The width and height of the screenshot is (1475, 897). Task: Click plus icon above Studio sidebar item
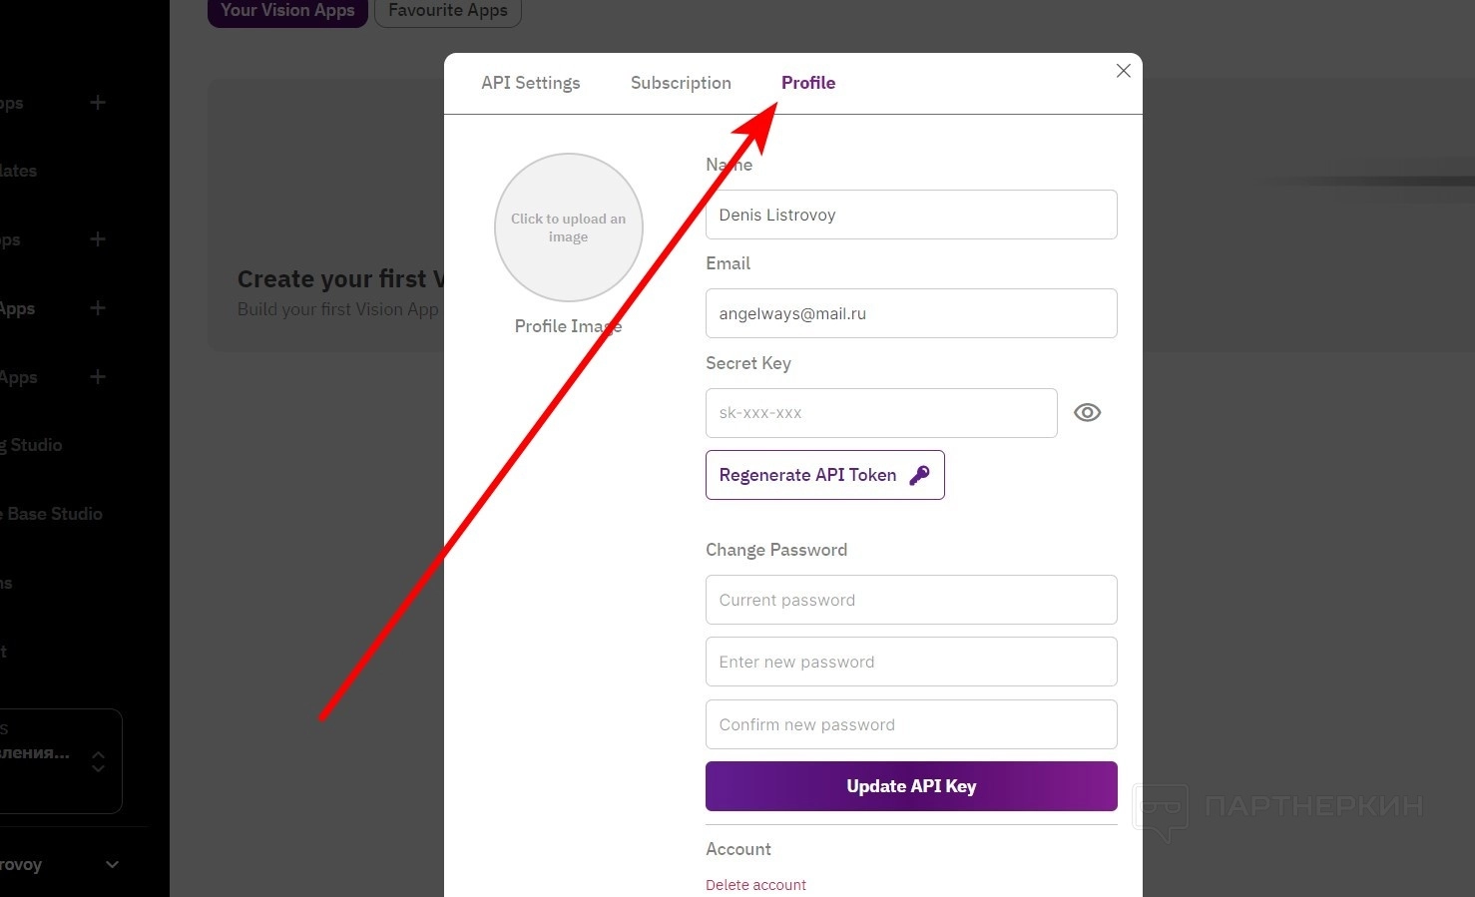(98, 377)
